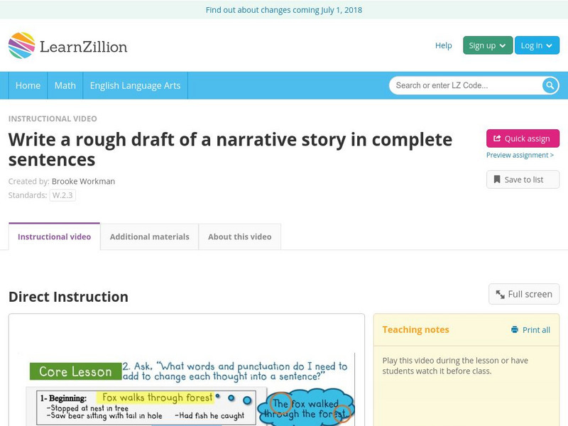568x426 pixels.
Task: Open the Help link
Action: coord(443,45)
